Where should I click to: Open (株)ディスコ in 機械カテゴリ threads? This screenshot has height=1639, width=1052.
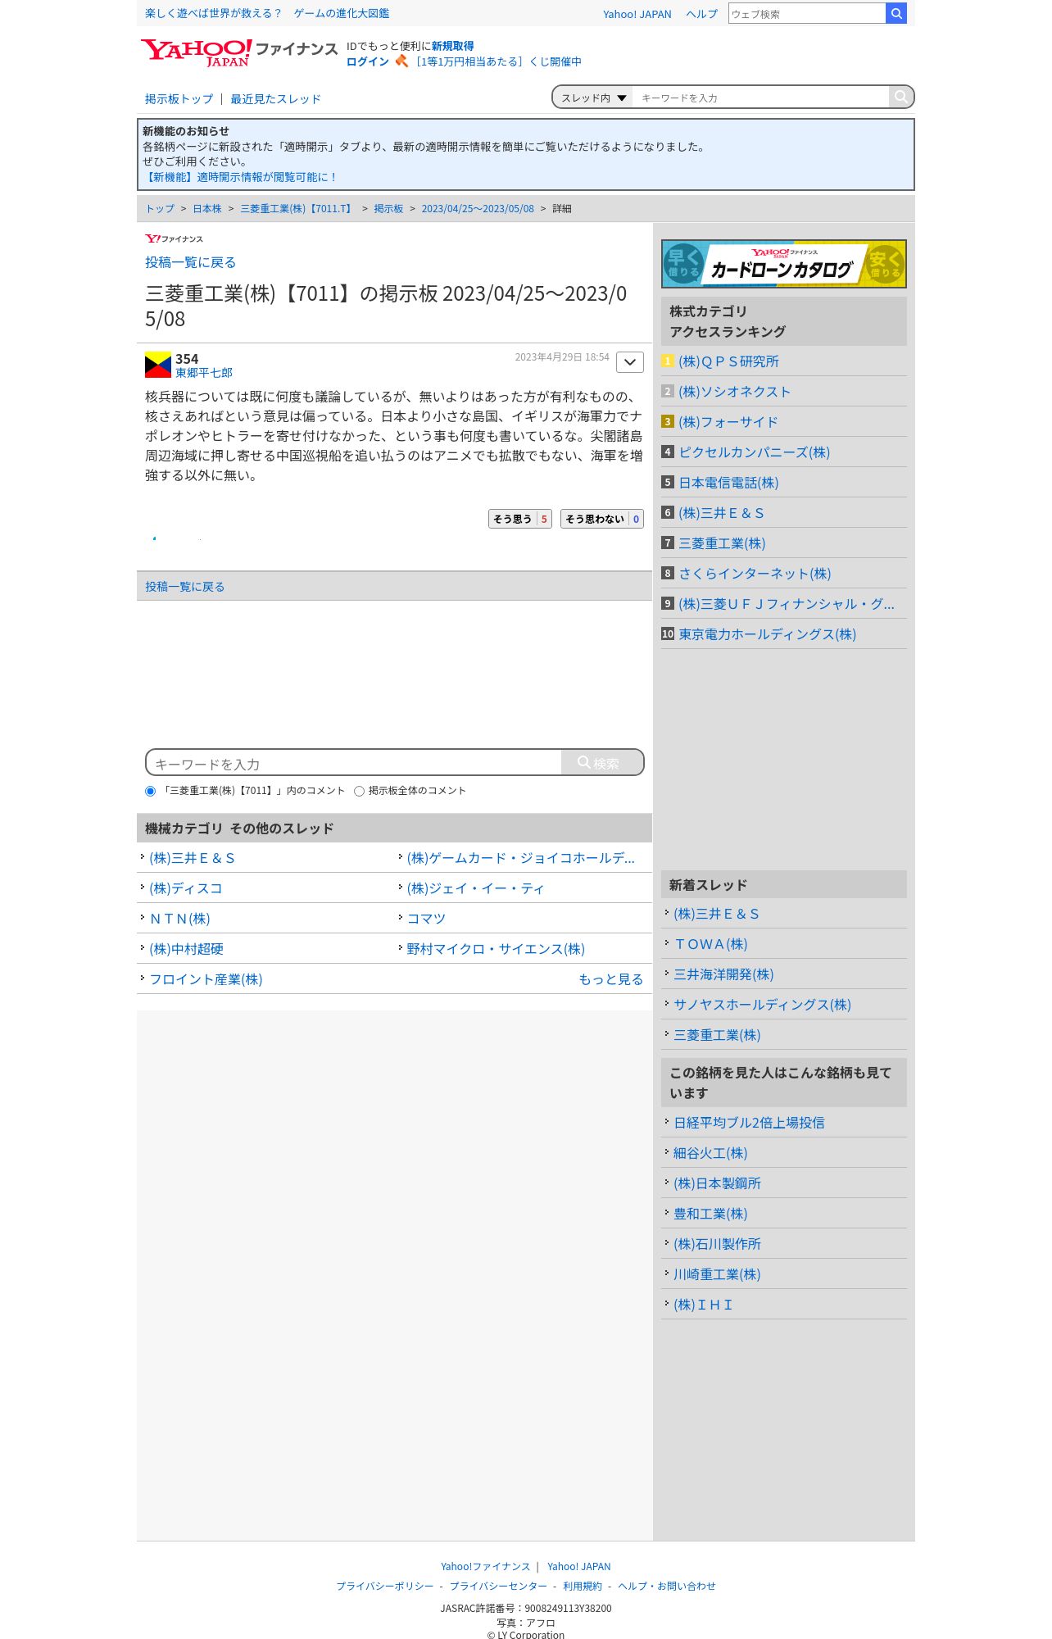coord(185,888)
